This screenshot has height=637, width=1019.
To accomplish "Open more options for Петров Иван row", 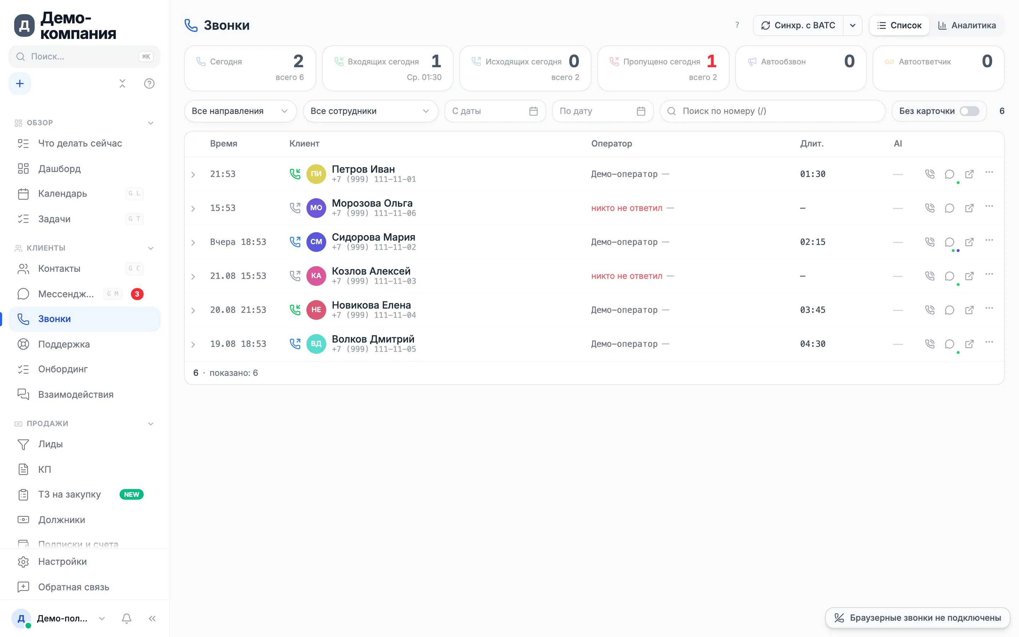I will pyautogui.click(x=989, y=172).
